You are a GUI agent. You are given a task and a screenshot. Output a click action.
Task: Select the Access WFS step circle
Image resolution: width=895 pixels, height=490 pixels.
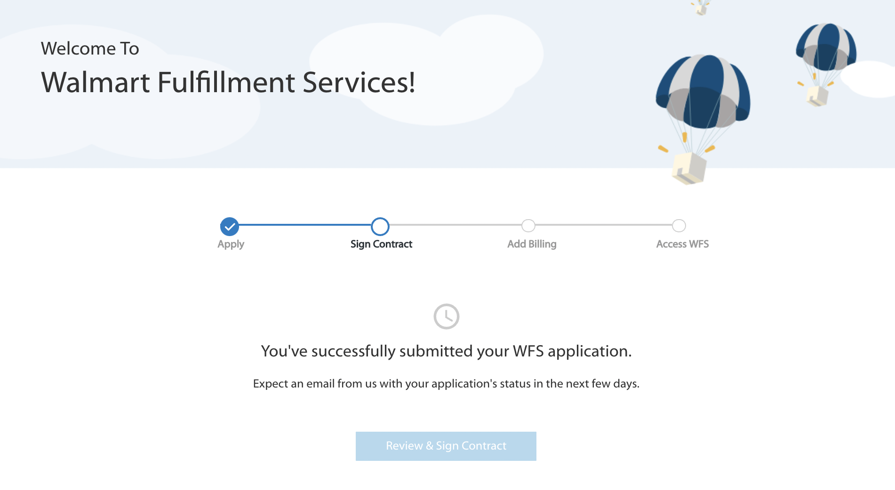click(679, 226)
